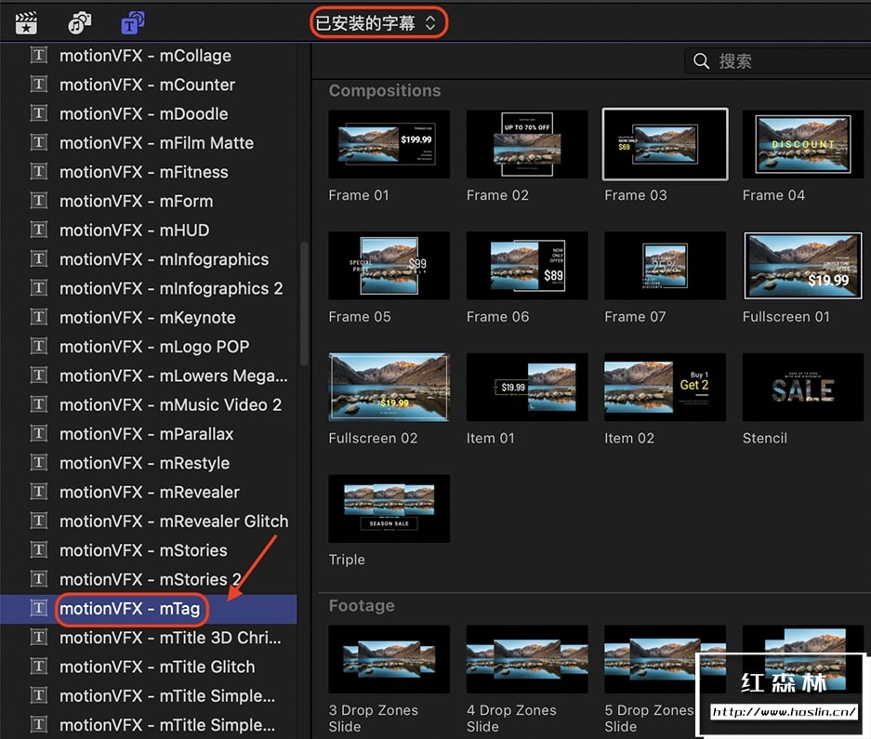Click the Frame 03 caption text
This screenshot has width=871, height=739.
pos(636,195)
